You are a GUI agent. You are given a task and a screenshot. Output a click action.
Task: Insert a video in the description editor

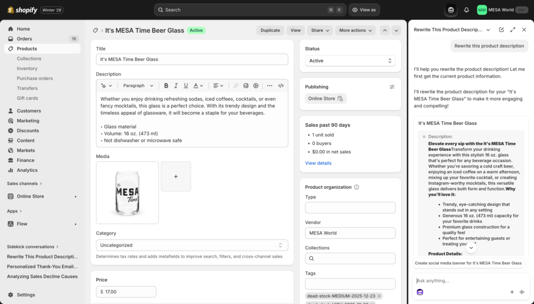(256, 86)
